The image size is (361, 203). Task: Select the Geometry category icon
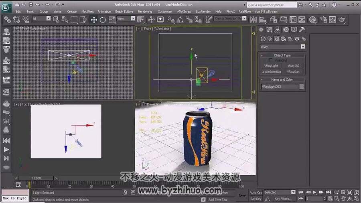tap(263, 39)
